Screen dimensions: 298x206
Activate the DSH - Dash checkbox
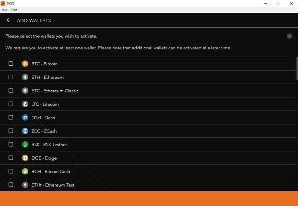click(x=11, y=117)
